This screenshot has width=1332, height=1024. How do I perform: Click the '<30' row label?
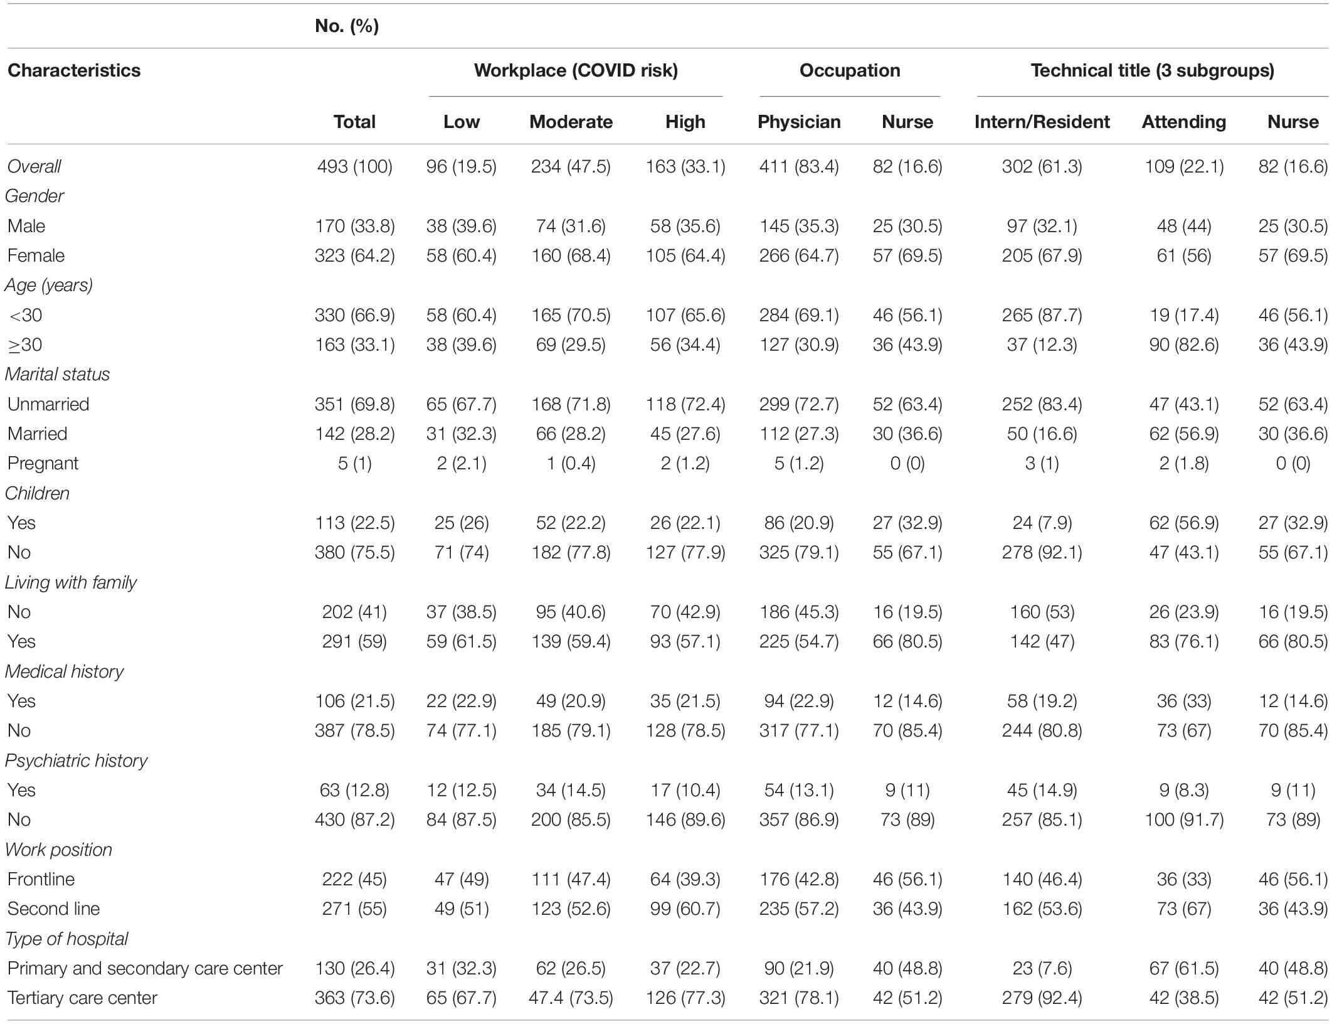click(25, 315)
